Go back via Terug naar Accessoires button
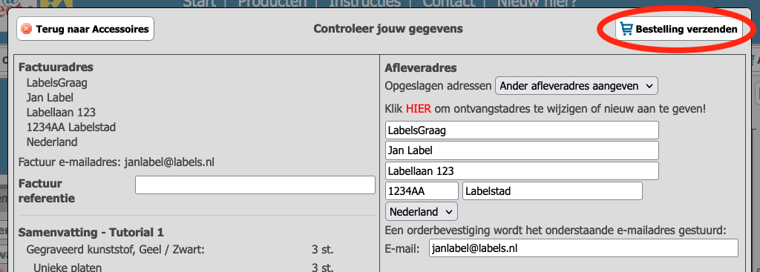 tap(85, 29)
